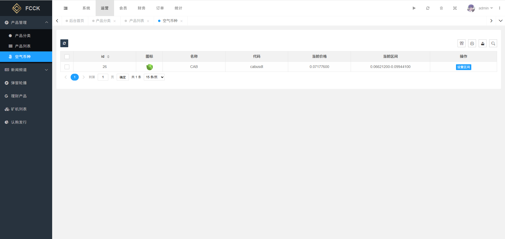
Task: Switch to the 会员 top menu
Action: click(123, 8)
